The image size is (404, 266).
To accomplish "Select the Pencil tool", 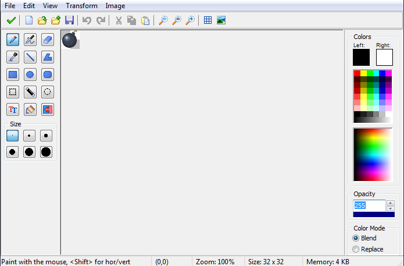I will pos(12,40).
